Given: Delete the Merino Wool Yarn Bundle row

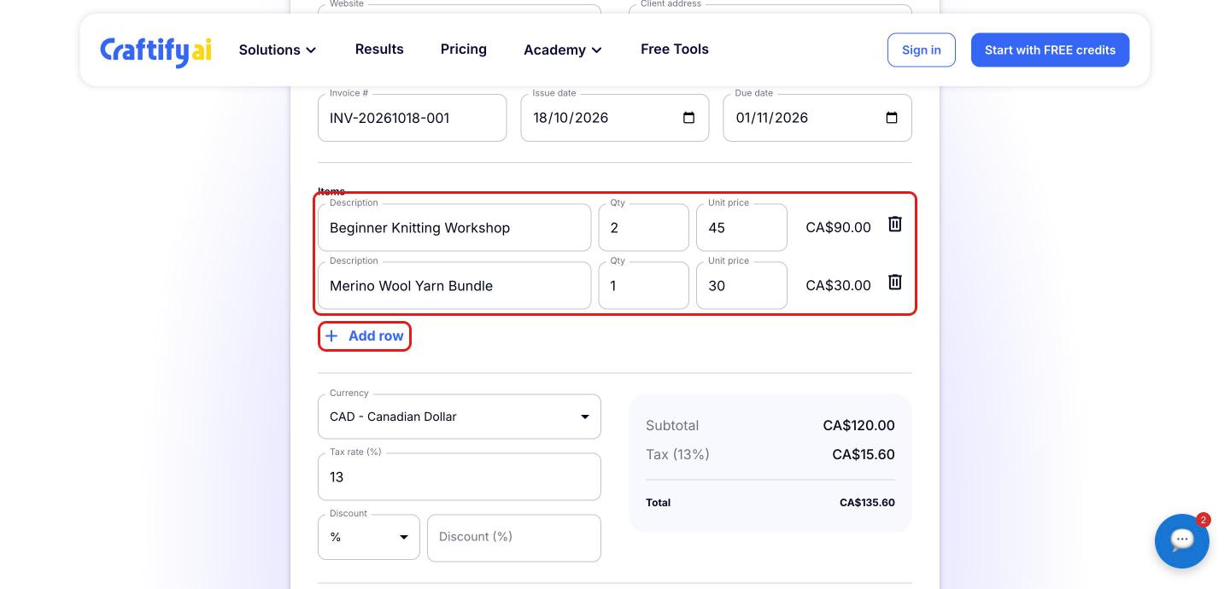Looking at the screenshot, I should 894,282.
